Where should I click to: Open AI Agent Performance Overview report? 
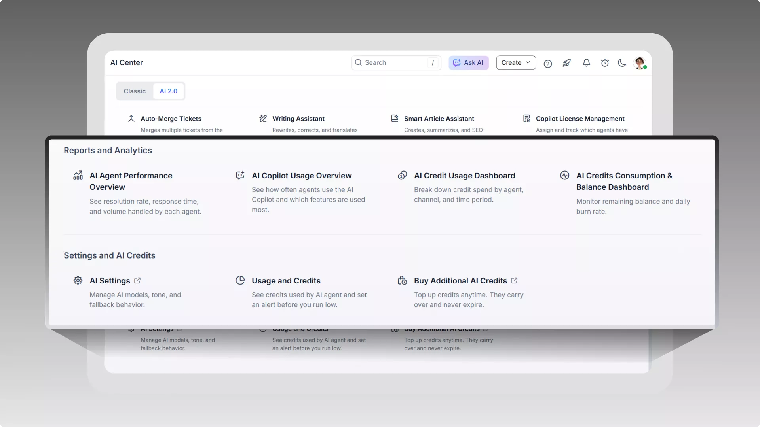pos(131,181)
